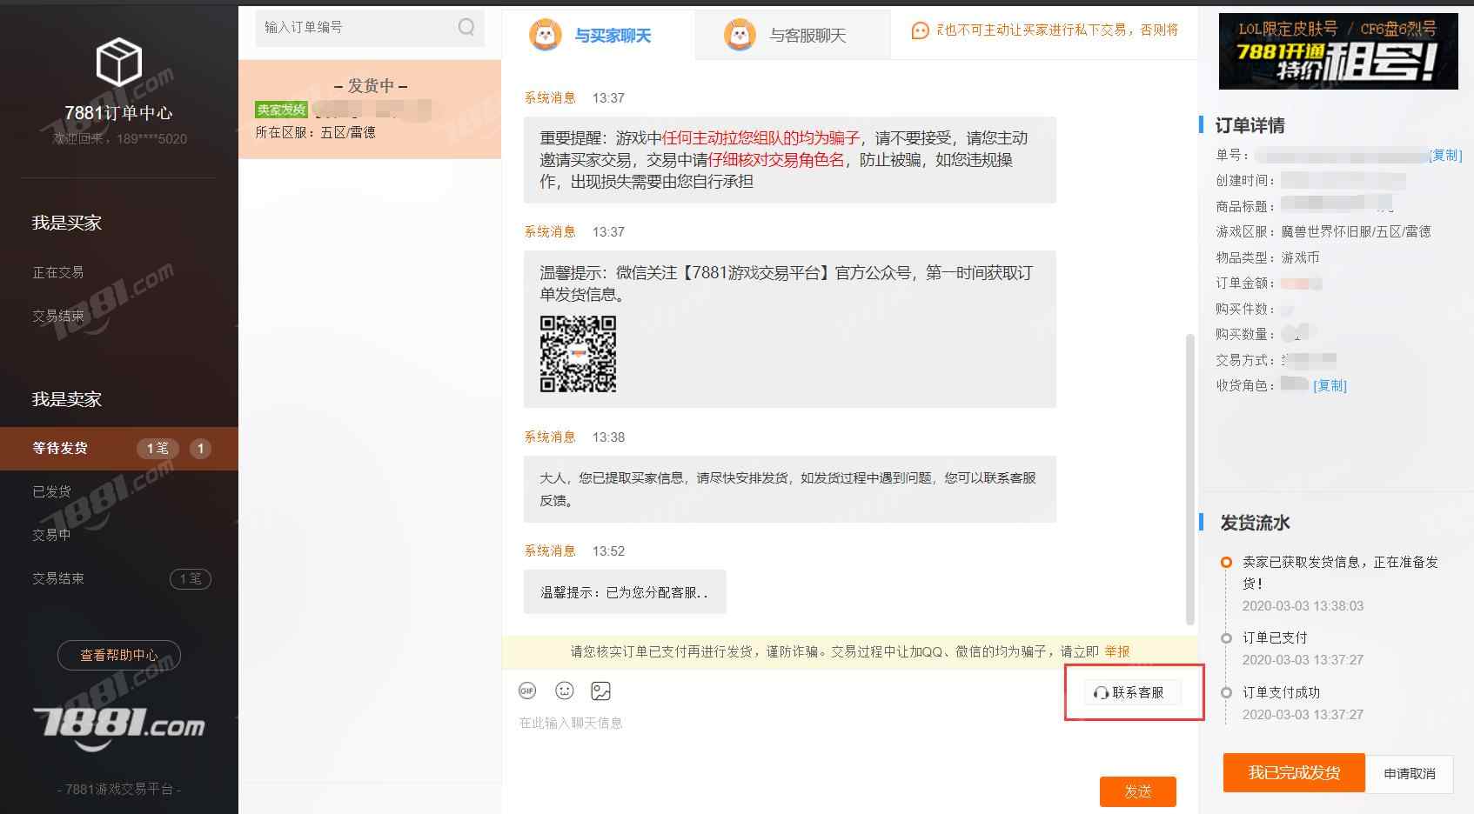Click 举报 report link
The height and width of the screenshot is (814, 1474).
click(1117, 651)
